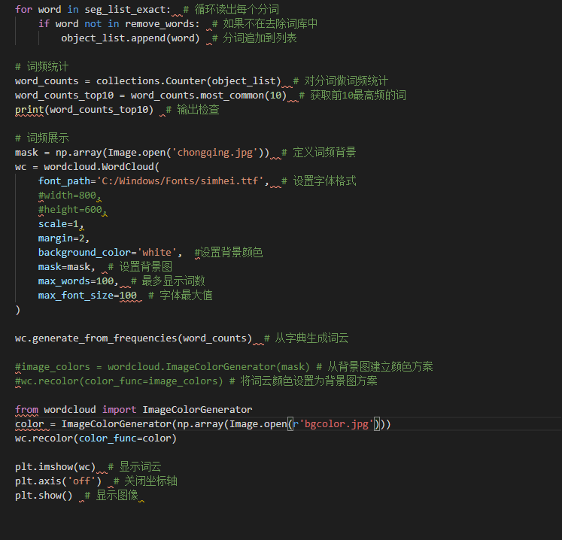Click 'from wordcloud import ImageColorGenerator' line
This screenshot has height=540, width=562.
(x=134, y=410)
